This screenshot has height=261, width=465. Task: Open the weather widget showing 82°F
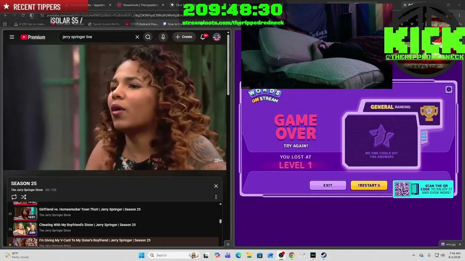pos(16,255)
